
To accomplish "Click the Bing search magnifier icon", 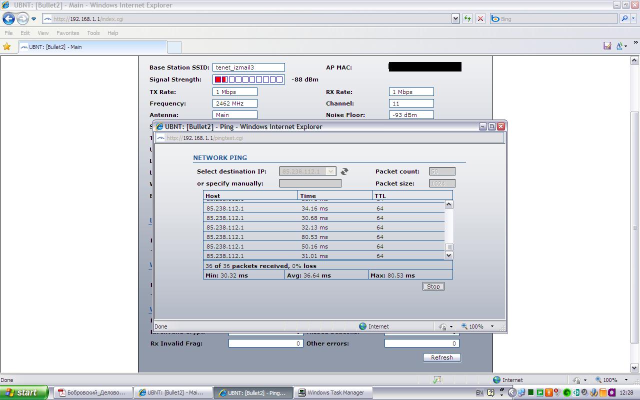I will [x=624, y=19].
